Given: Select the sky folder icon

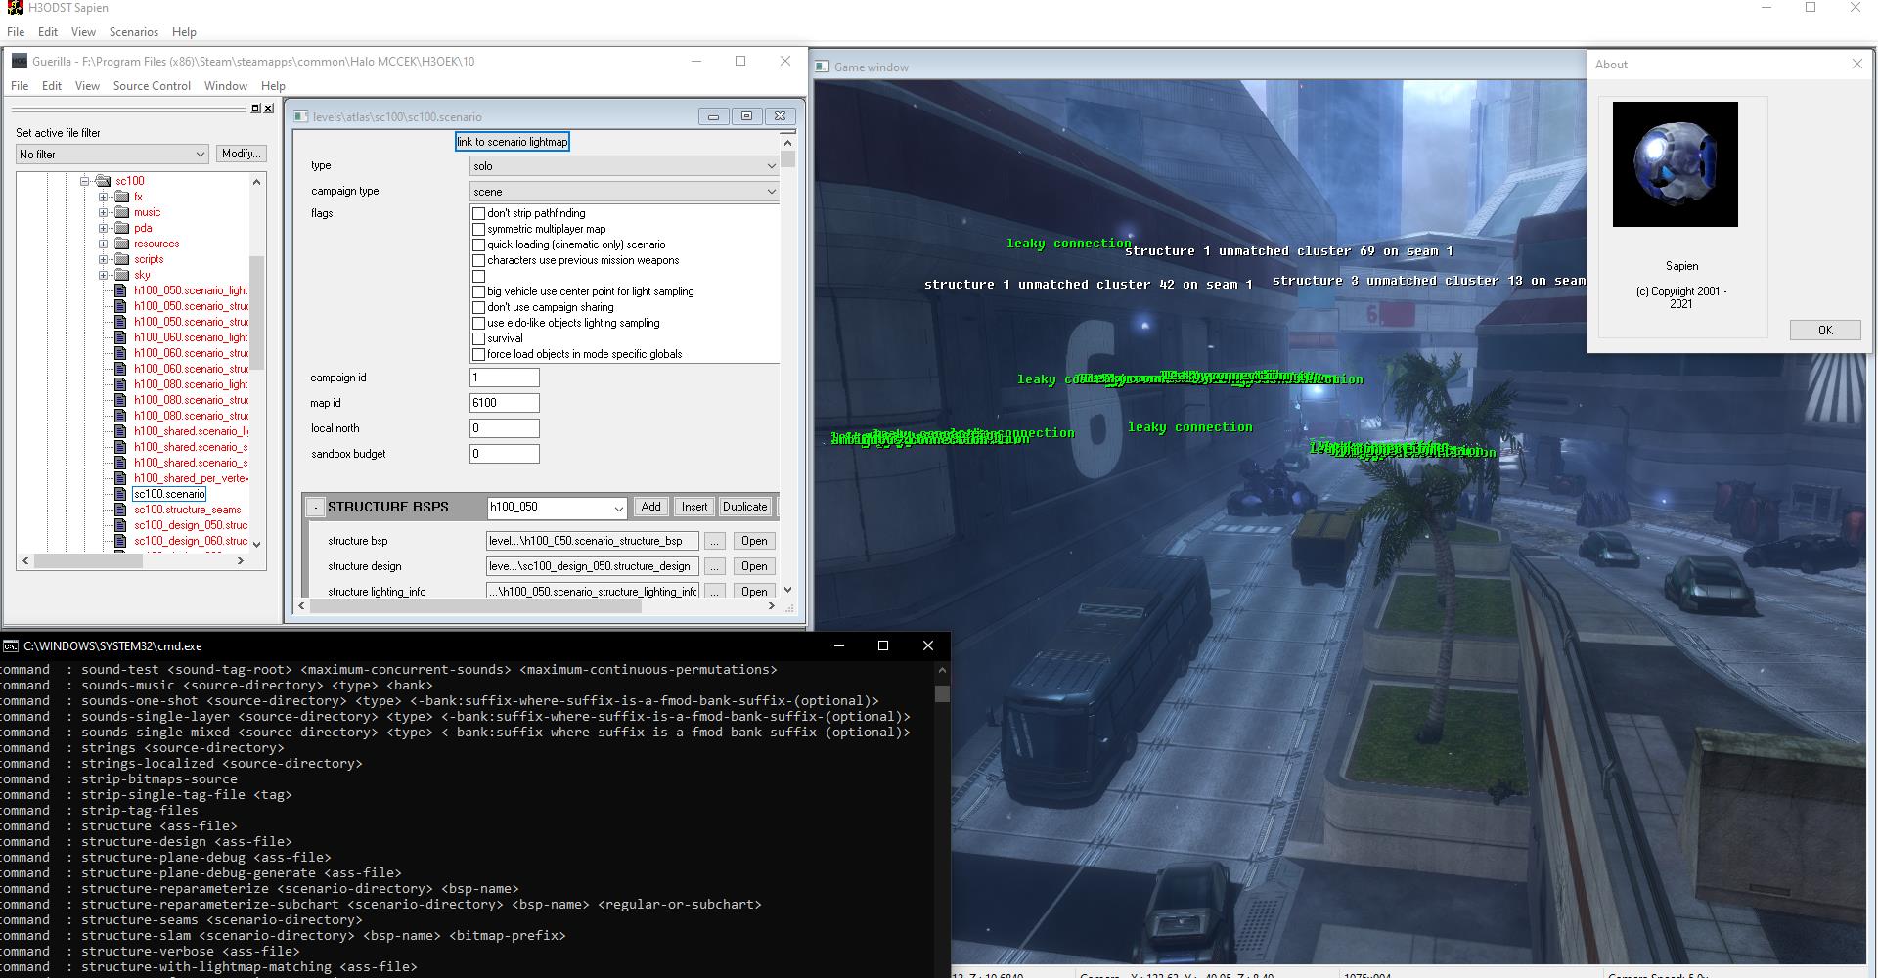Looking at the screenshot, I should click(x=122, y=275).
